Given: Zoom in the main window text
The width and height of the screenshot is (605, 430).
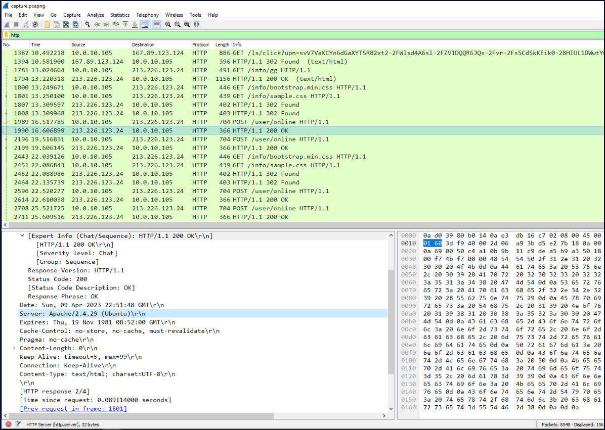Looking at the screenshot, I should [168, 25].
